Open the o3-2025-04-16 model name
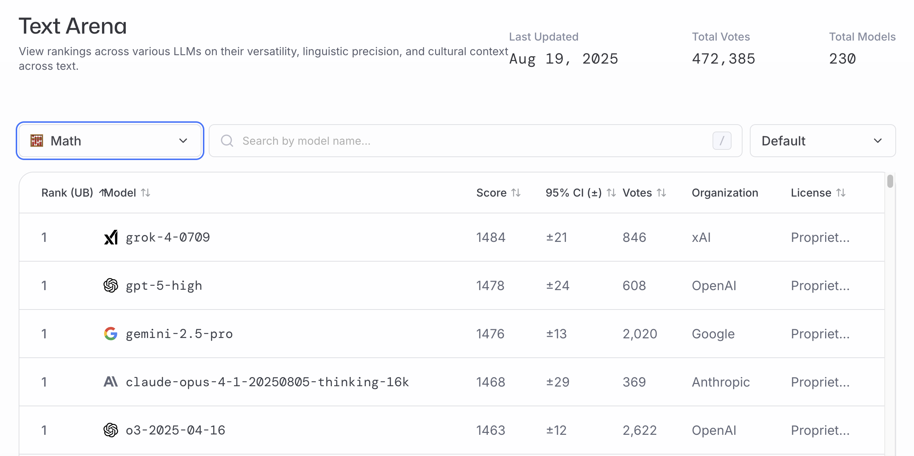This screenshot has height=456, width=914. click(175, 430)
